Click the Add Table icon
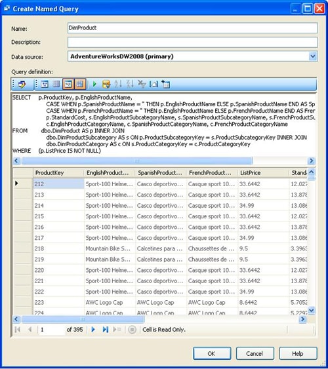 coord(165,85)
